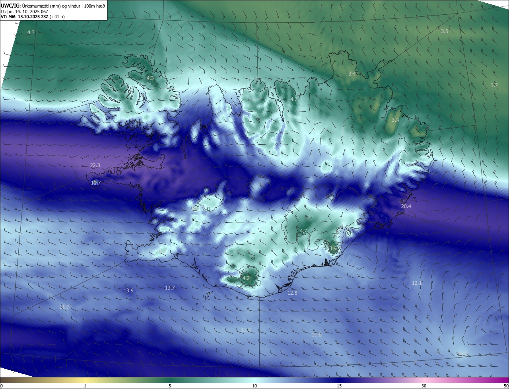This screenshot has height=389, width=509.
Task: Select the 12.1 value in the southeast ocean
Action: coord(416,283)
